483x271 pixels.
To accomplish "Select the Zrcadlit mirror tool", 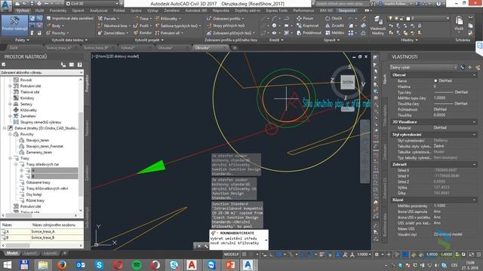I will [334, 26].
